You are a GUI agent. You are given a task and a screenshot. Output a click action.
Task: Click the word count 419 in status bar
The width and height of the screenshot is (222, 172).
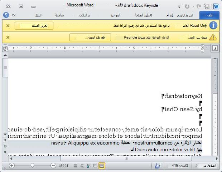[180, 166]
